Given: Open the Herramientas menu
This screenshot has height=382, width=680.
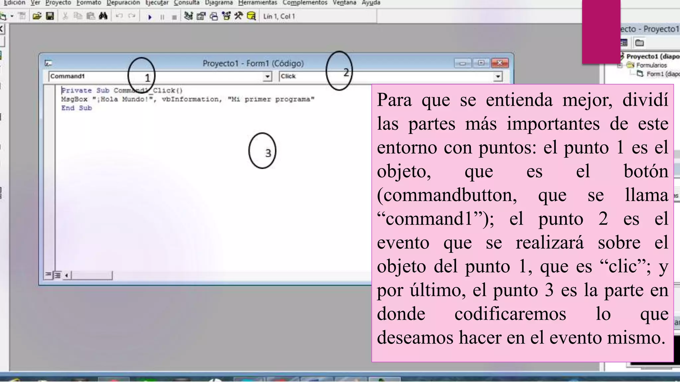Looking at the screenshot, I should pyautogui.click(x=258, y=3).
